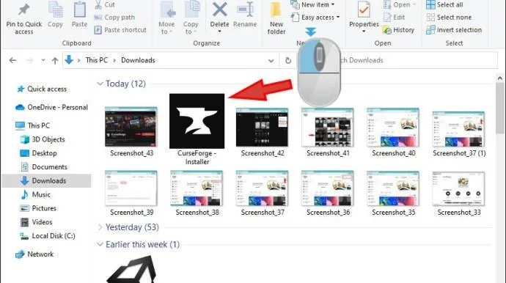
Task: Click Copy path
Action: tap(114, 17)
